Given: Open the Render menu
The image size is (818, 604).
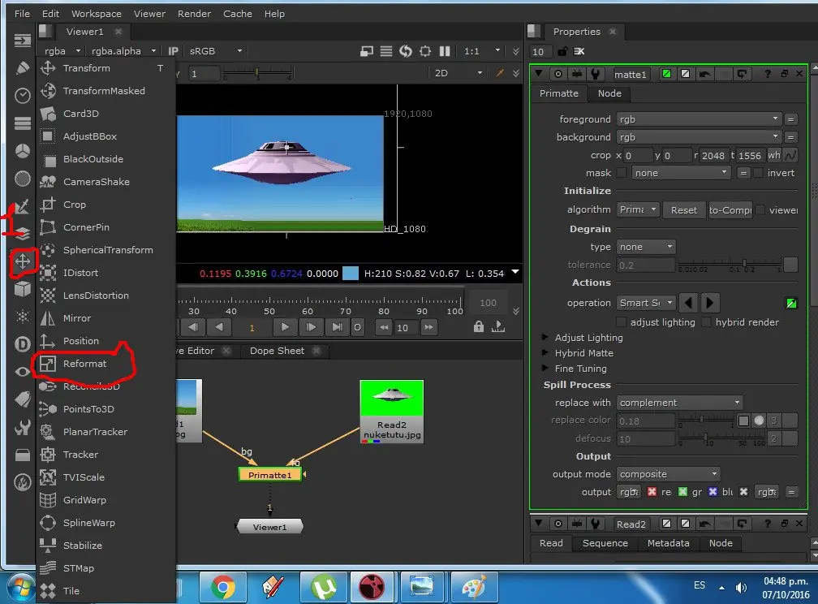Looking at the screenshot, I should click(194, 14).
